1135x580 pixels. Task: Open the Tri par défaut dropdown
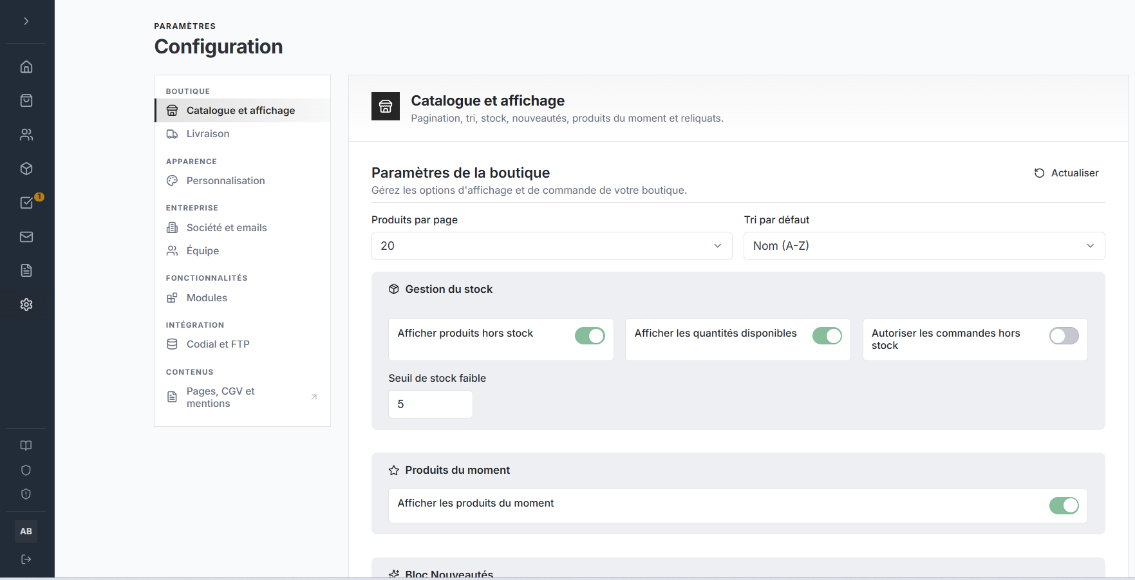924,246
